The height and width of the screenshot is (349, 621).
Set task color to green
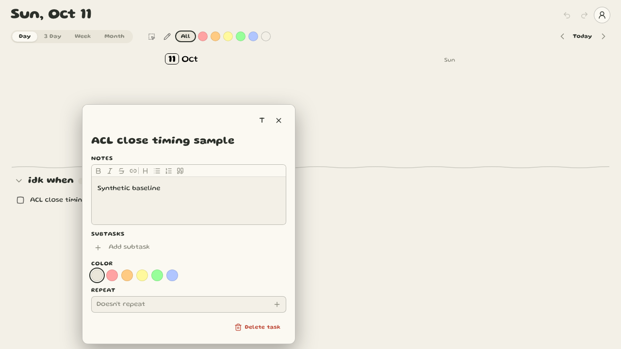(x=157, y=275)
